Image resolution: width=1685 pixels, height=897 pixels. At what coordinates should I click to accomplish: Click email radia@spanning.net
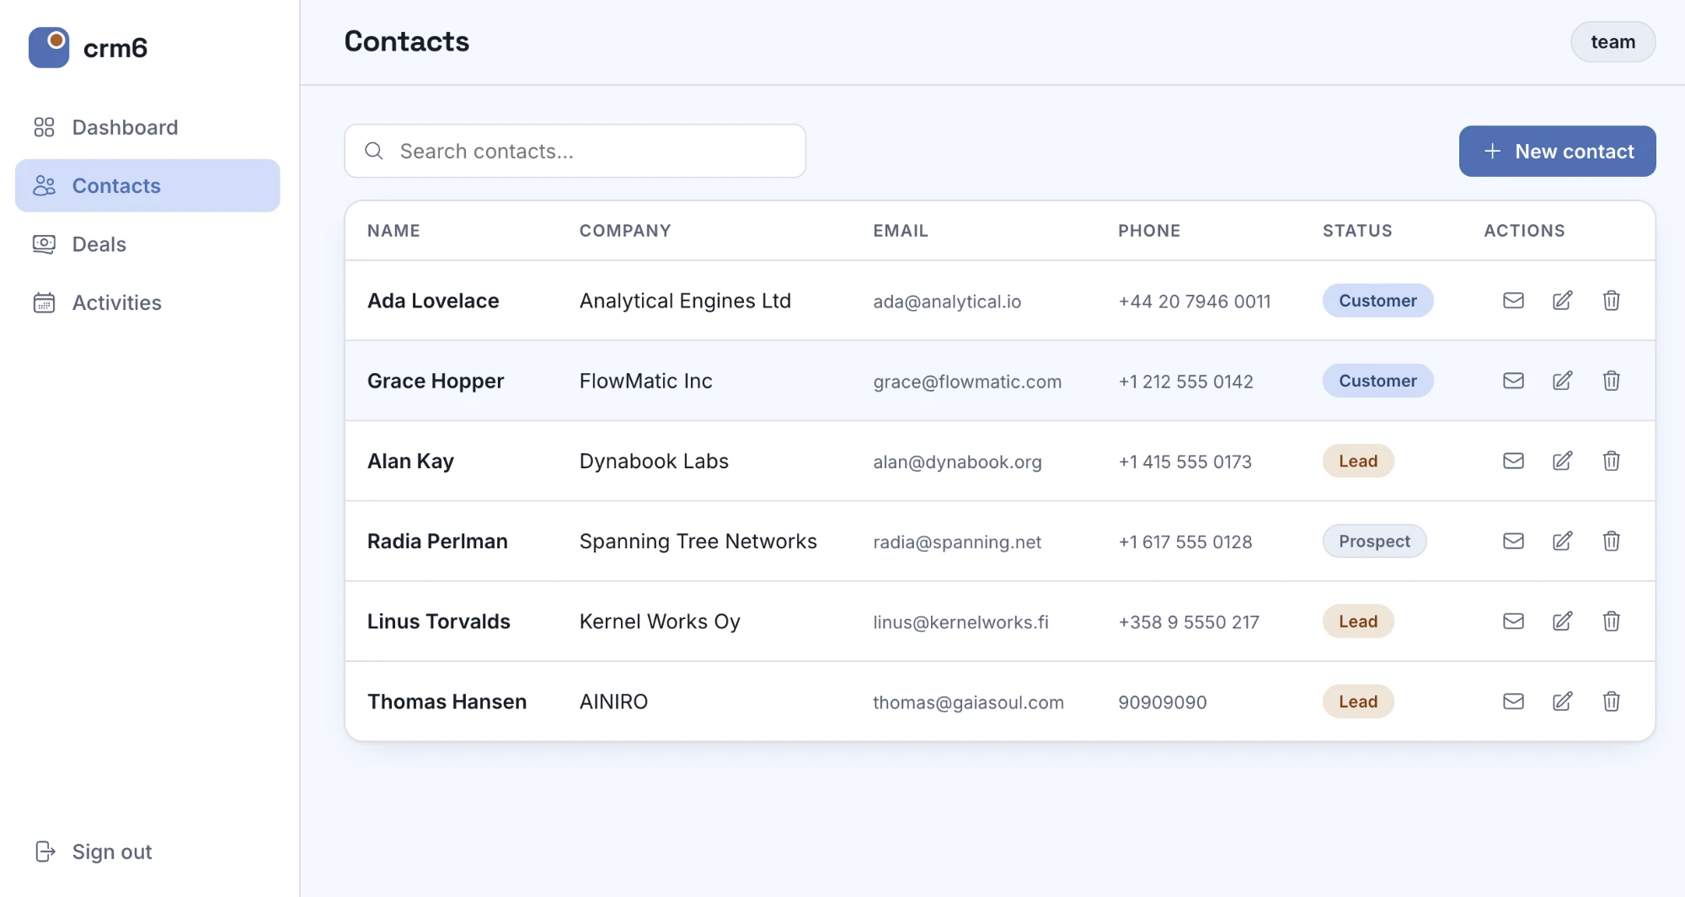[957, 542]
